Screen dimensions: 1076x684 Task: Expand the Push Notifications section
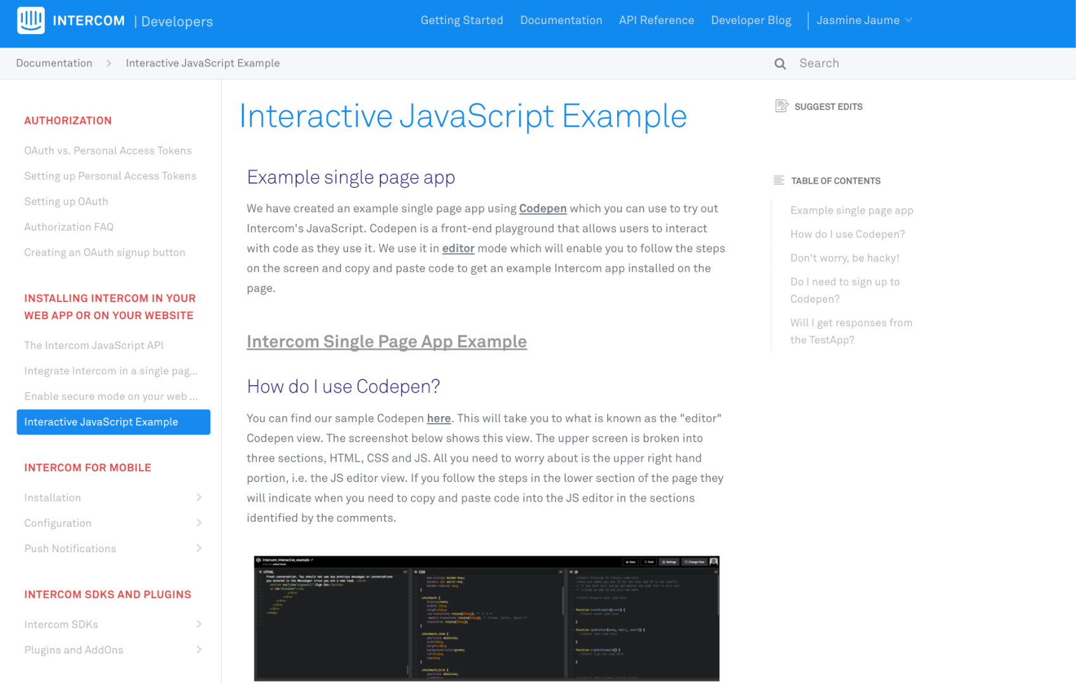pyautogui.click(x=199, y=548)
